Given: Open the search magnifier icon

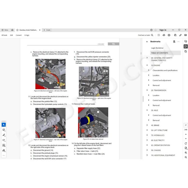Looking at the screenshot, I should 152,35.
